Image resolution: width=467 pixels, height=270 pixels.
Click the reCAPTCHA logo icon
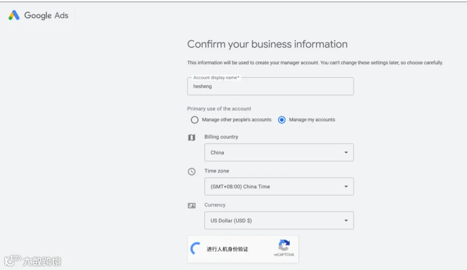pos(284,245)
